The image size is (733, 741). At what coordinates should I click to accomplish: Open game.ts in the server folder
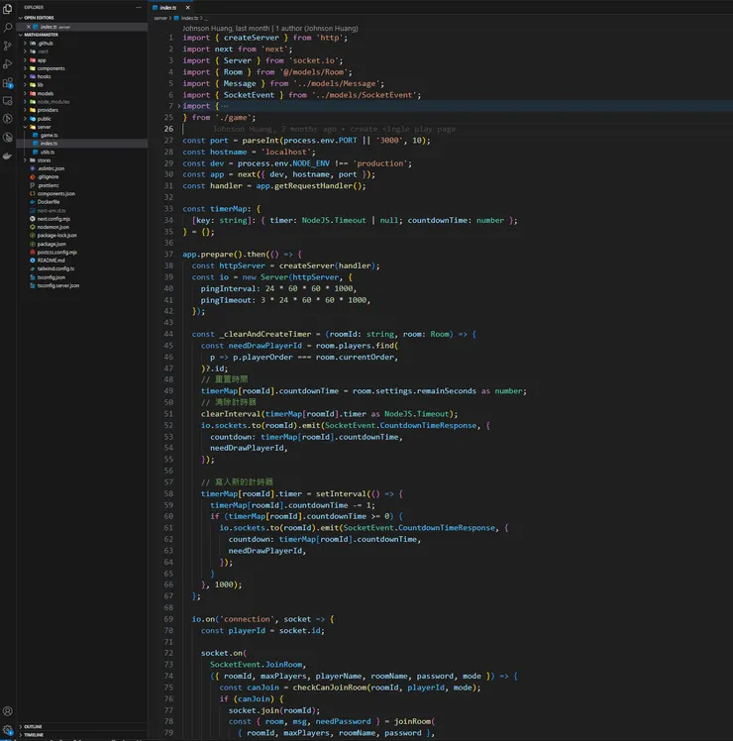pos(49,135)
